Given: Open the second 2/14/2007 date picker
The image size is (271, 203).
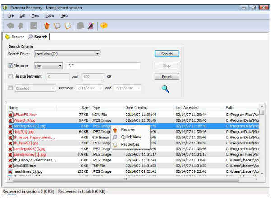Looking at the screenshot, I should point(127,88).
